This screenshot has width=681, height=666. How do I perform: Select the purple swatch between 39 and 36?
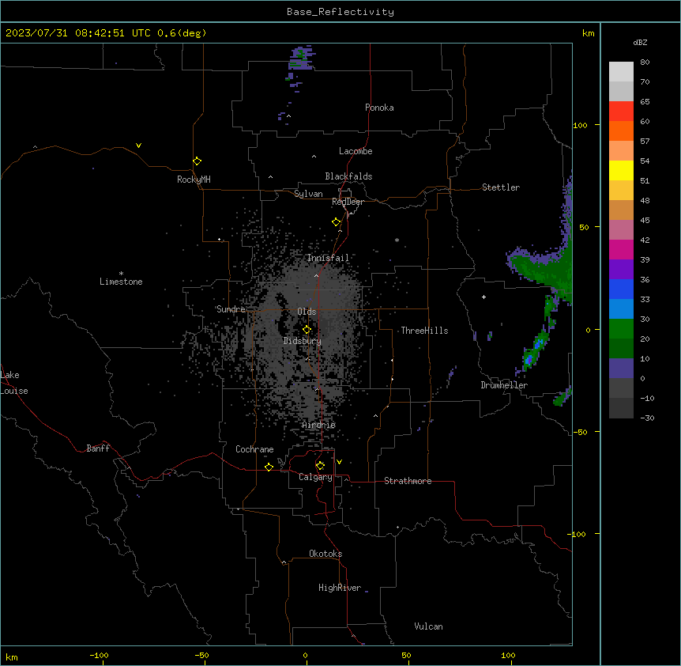621,269
